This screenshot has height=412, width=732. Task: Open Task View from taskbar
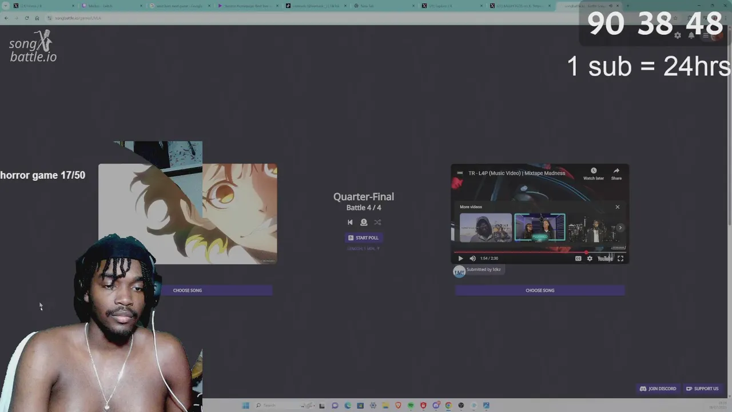pyautogui.click(x=322, y=406)
